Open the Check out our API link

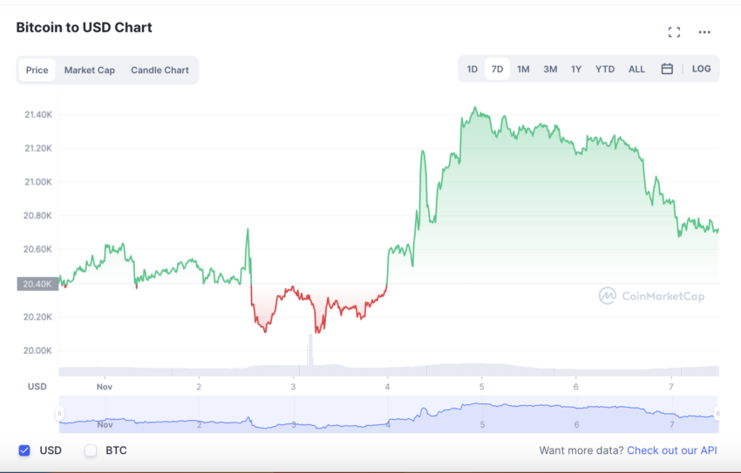(672, 450)
